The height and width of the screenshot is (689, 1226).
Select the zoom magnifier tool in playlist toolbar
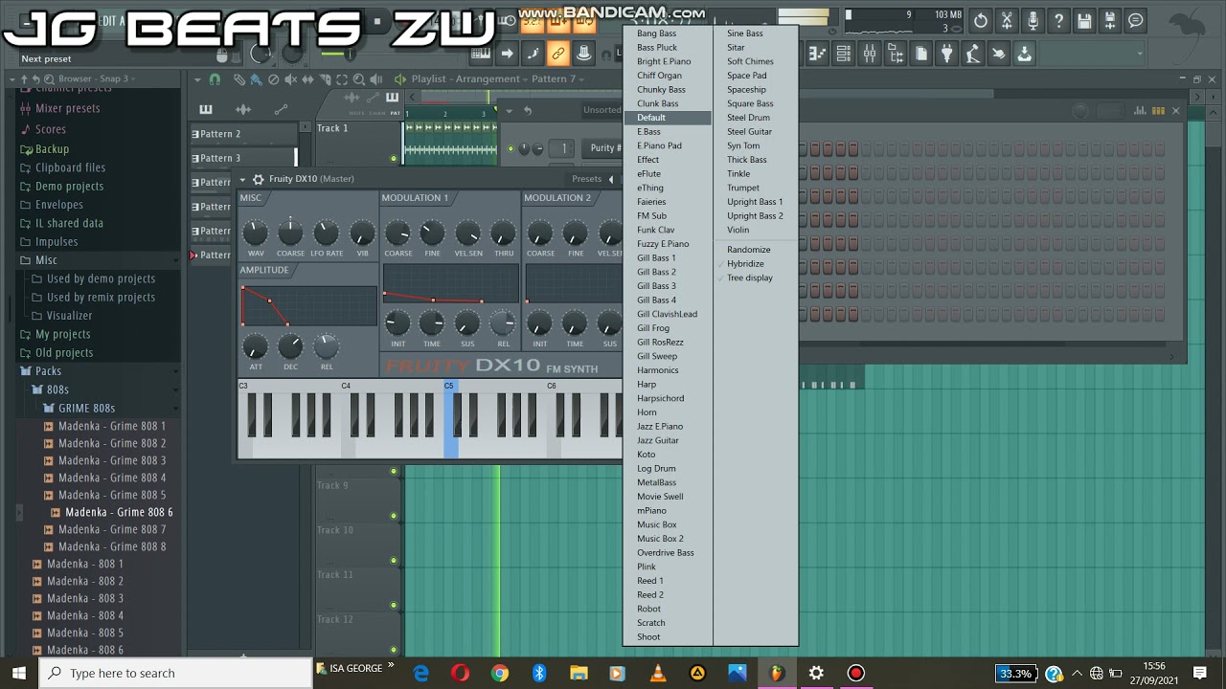tap(358, 79)
